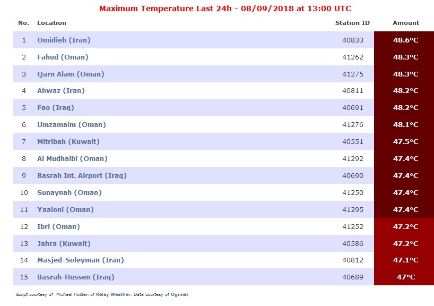Open the Masjed-Soleyman (Iran) link
The width and height of the screenshot is (434, 306).
coord(81,260)
